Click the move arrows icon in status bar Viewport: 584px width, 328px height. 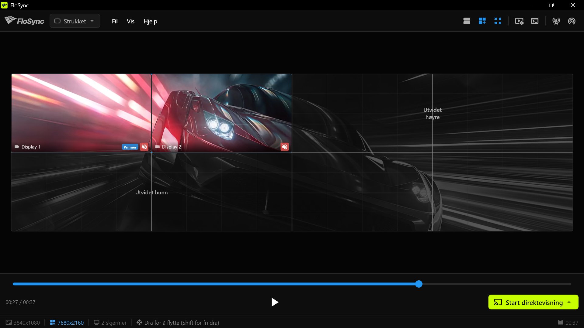point(139,322)
